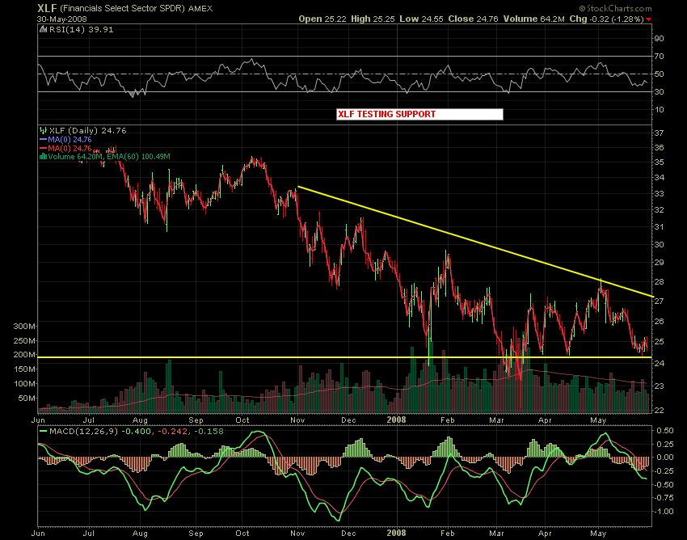The height and width of the screenshot is (540, 687).
Task: Click the 28 price axis label
Action: (x=659, y=281)
